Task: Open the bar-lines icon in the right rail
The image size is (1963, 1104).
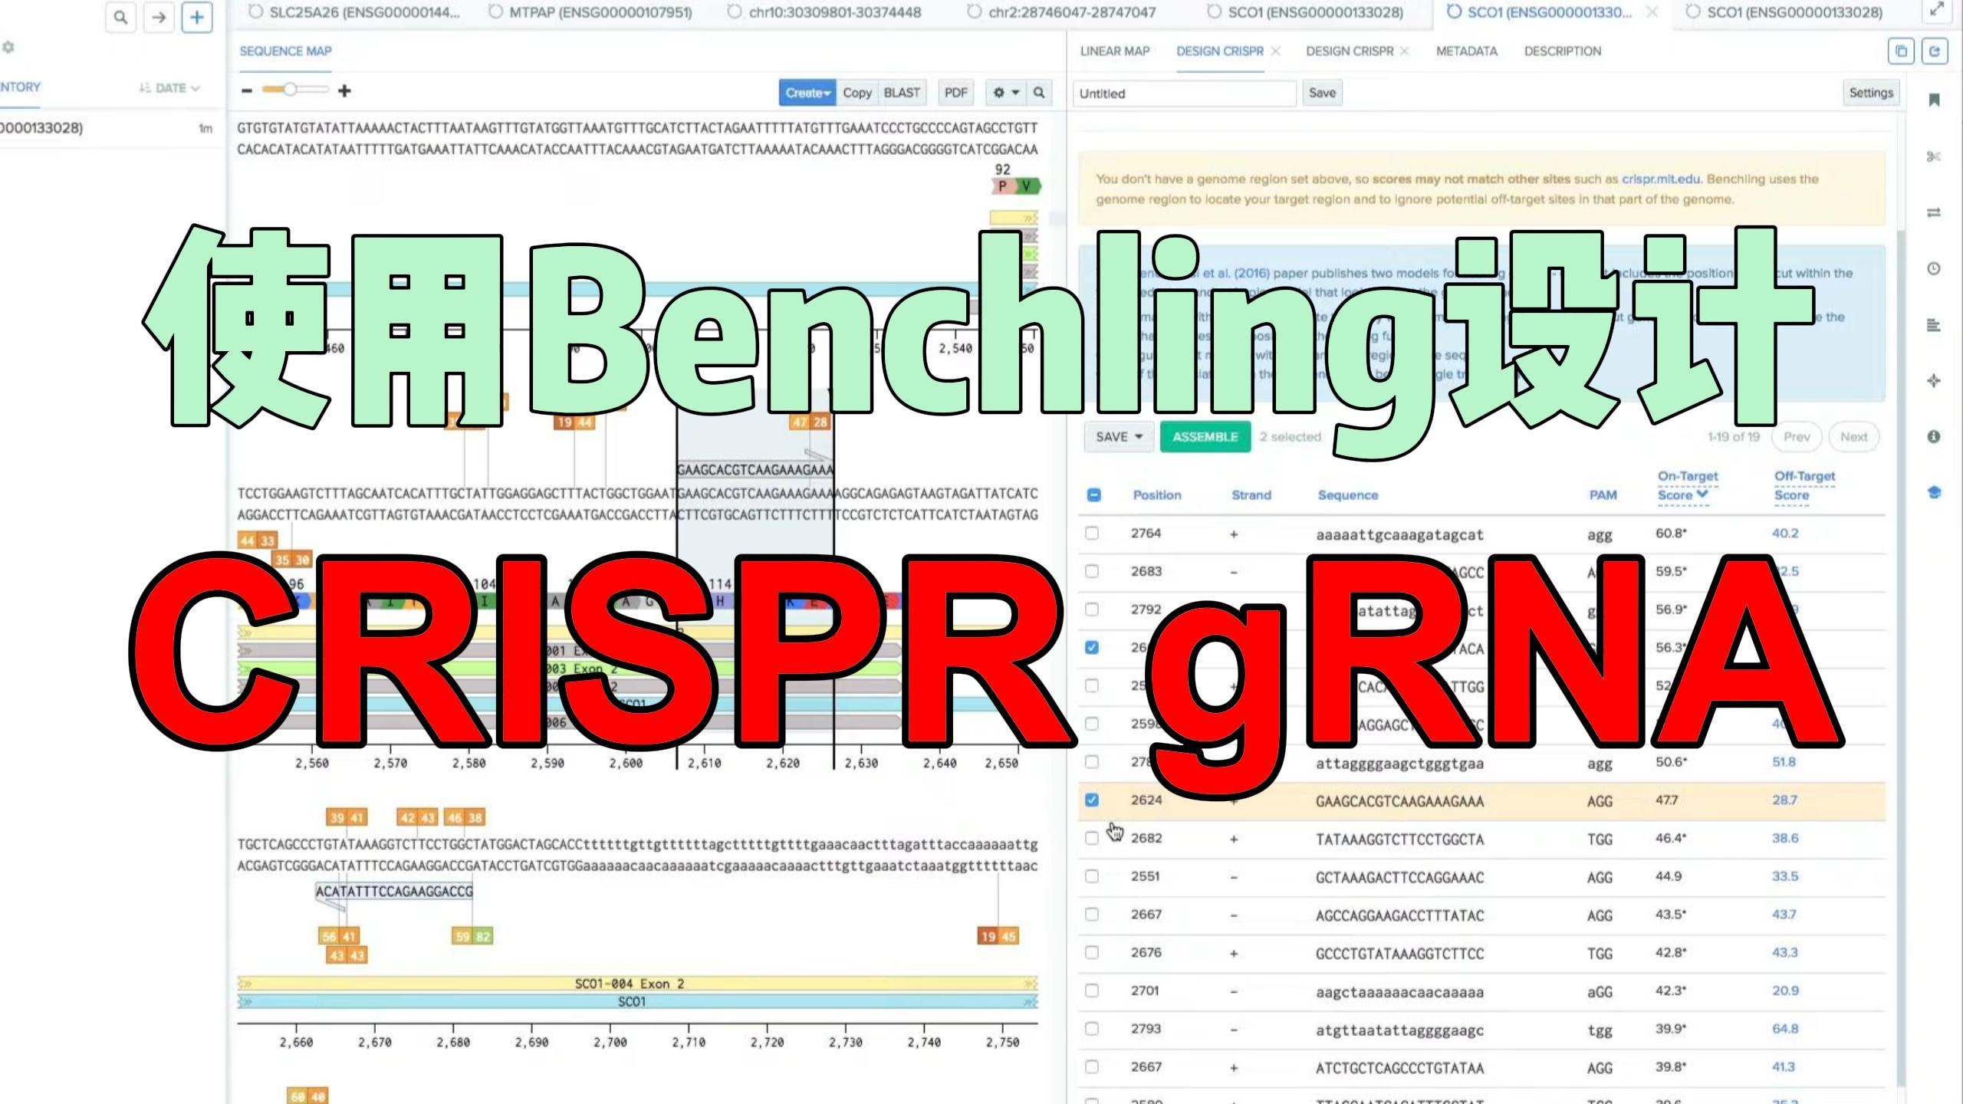Action: [1934, 325]
